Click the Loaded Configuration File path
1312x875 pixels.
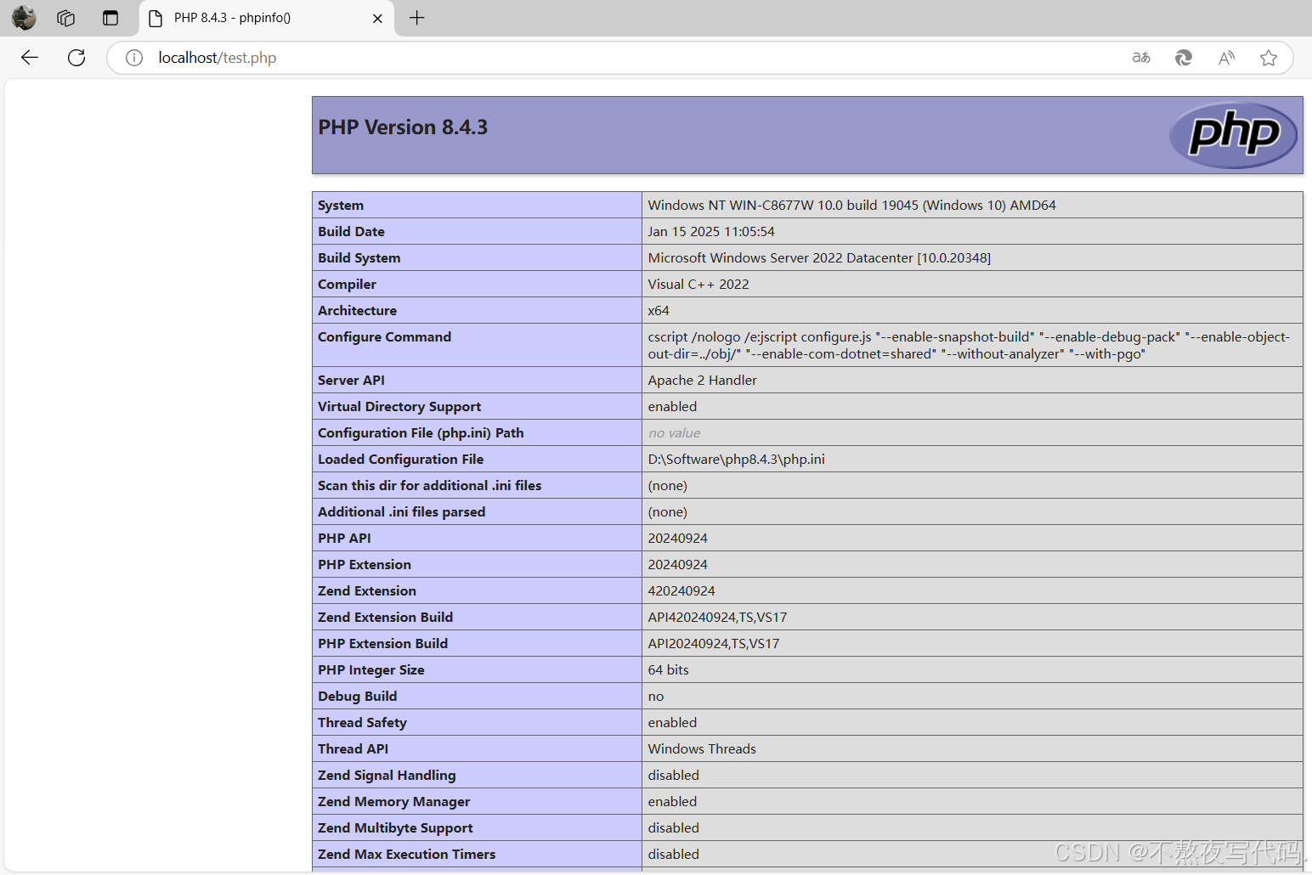coord(736,459)
